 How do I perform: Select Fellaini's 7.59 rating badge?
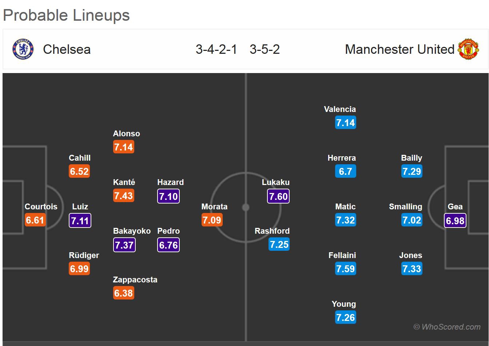tap(345, 269)
